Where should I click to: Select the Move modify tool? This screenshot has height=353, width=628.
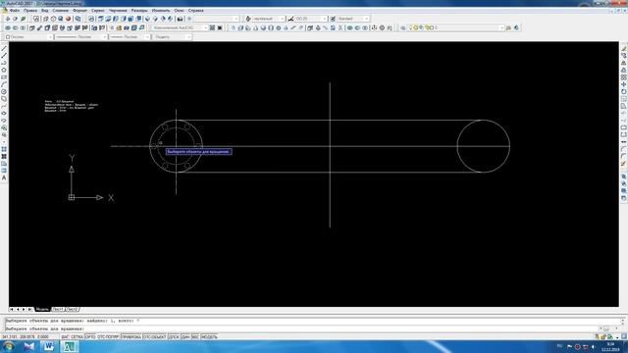624,84
